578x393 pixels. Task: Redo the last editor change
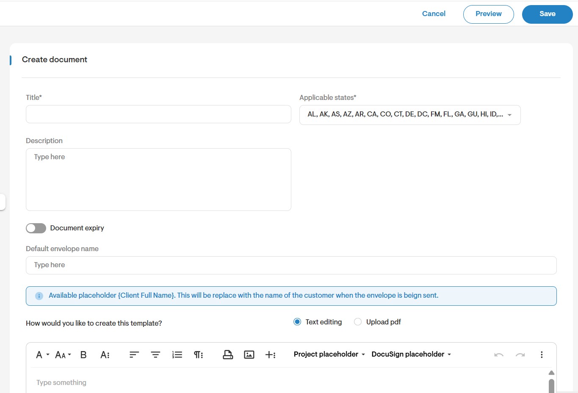520,354
